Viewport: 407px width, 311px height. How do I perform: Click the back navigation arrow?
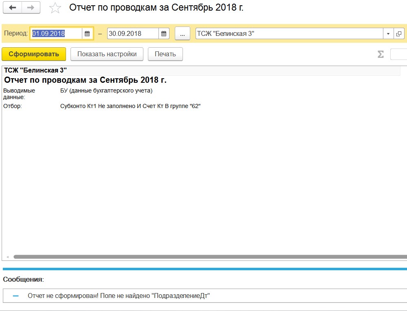click(12, 8)
